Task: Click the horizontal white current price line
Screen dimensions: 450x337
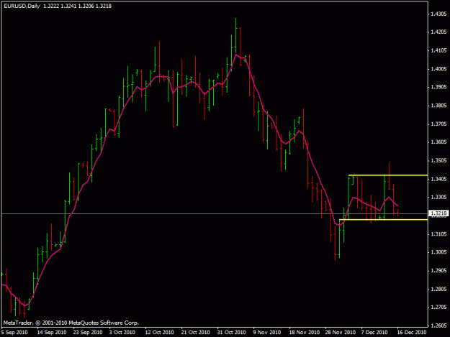Action: click(215, 213)
